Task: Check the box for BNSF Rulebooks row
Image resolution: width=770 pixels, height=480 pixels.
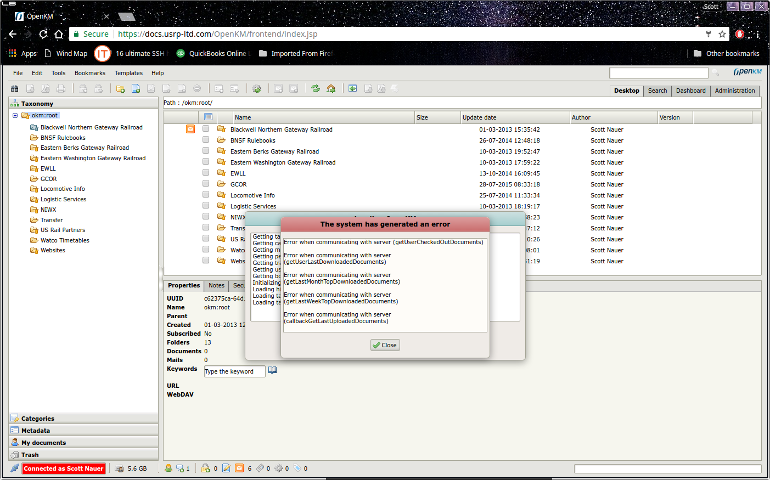Action: 206,140
